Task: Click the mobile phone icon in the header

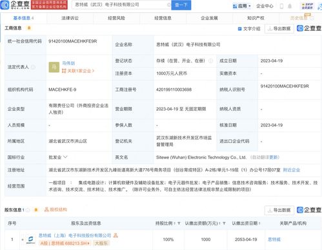Action: (281, 6)
